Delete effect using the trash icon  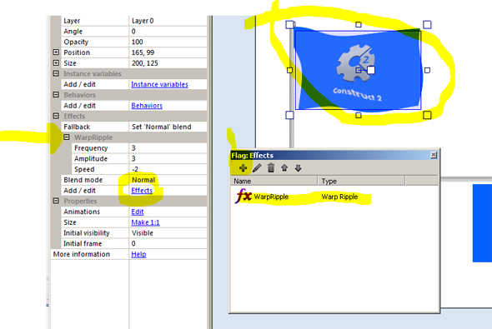(271, 168)
